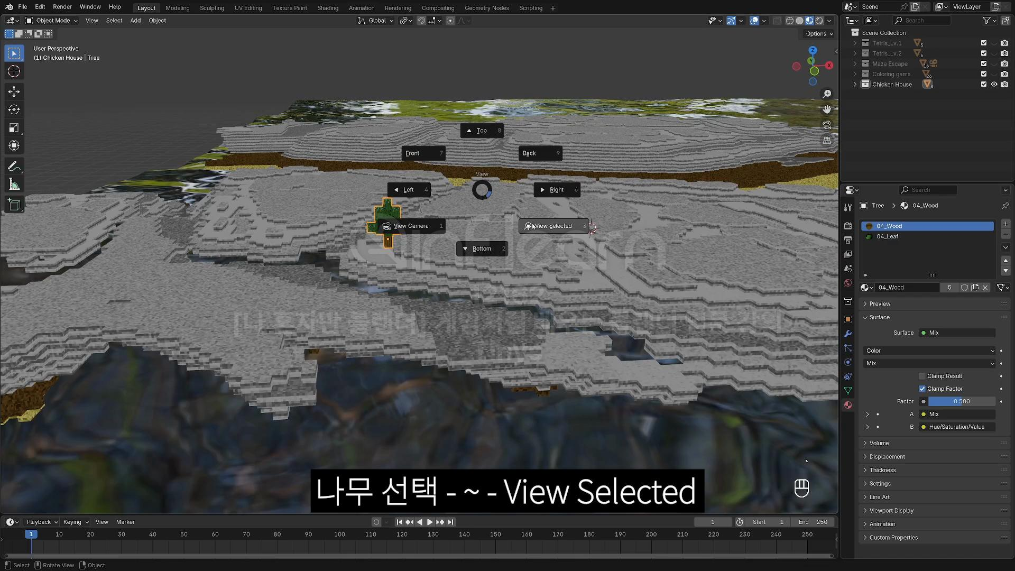1015x571 pixels.
Task: Open Global transform orientation dropdown
Action: 376,21
